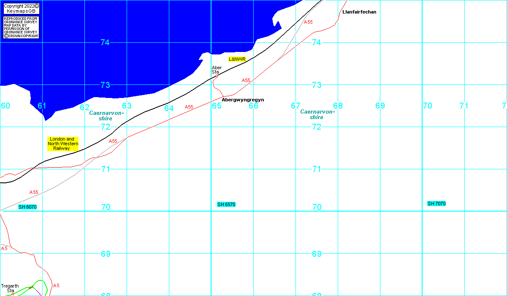Select the London and North Western Railway label

pyautogui.click(x=62, y=144)
